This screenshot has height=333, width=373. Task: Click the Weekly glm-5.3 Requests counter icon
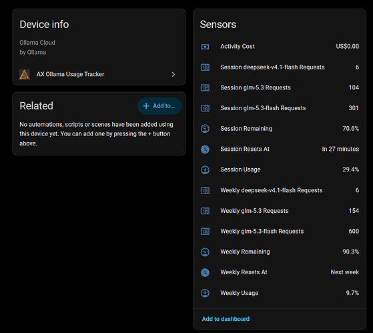tap(205, 211)
